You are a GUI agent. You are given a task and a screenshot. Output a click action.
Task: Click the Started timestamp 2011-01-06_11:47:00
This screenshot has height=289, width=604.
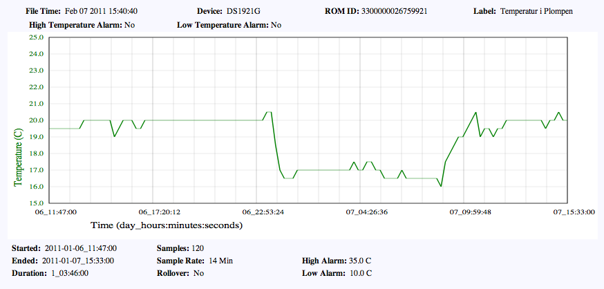tap(81, 248)
